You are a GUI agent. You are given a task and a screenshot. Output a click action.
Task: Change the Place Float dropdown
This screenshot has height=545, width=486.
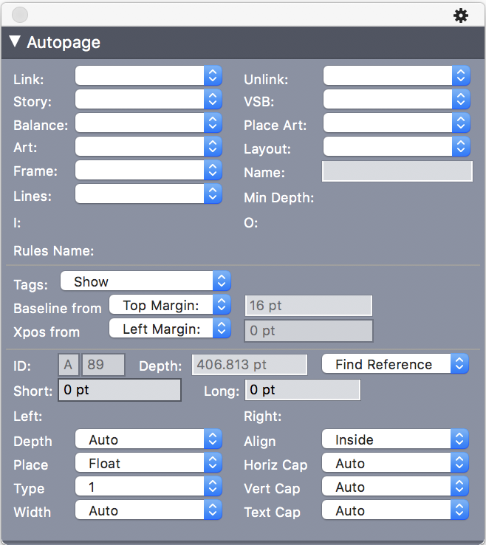(148, 464)
